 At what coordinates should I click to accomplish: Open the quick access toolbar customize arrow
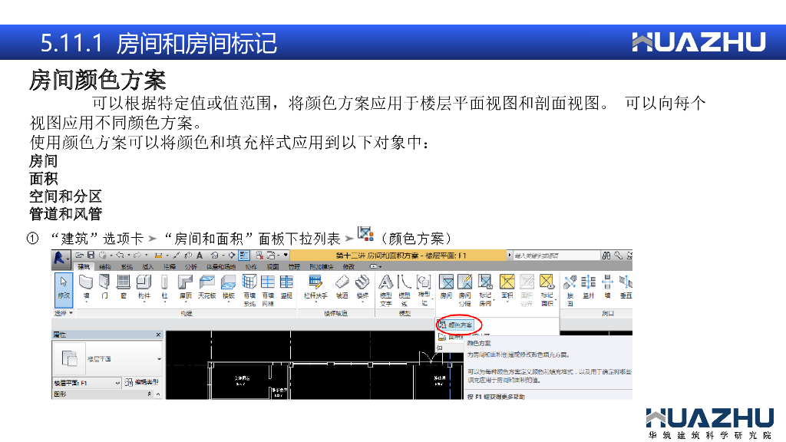286,255
